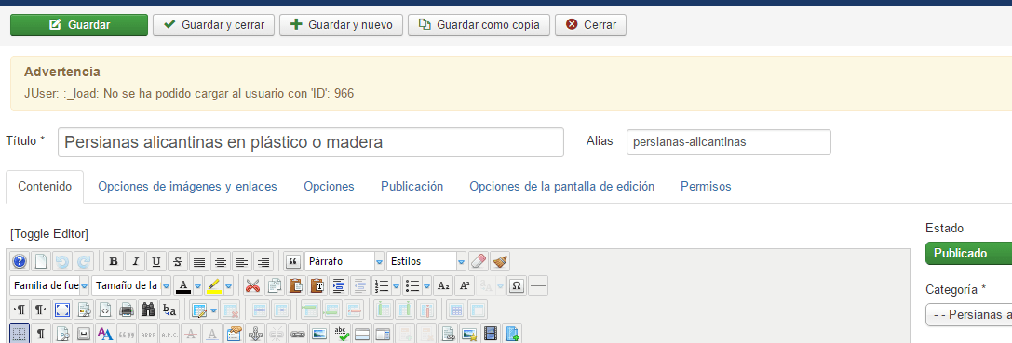
Task: Insert a blockquote
Action: (x=293, y=261)
